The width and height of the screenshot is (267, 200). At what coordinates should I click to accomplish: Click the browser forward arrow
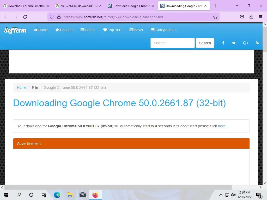click(x=16, y=17)
